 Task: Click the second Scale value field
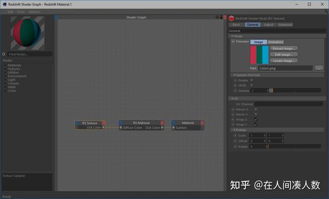(275, 135)
